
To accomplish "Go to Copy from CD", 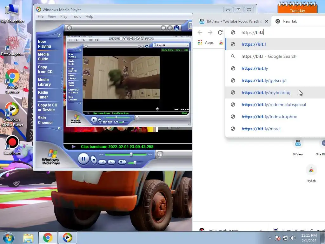I will (x=45, y=69).
